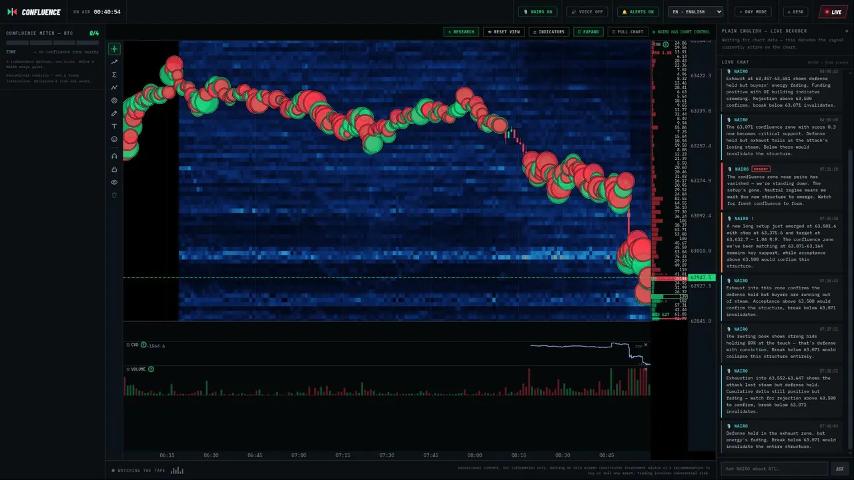Click the NAIRO HAS CHART CONTROL status
854x480 pixels.
(x=681, y=32)
